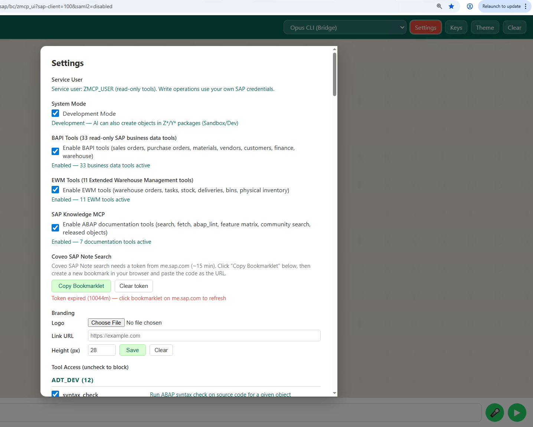Uncheck the syntax_check tool checkbox
The height and width of the screenshot is (427, 533).
(55, 394)
